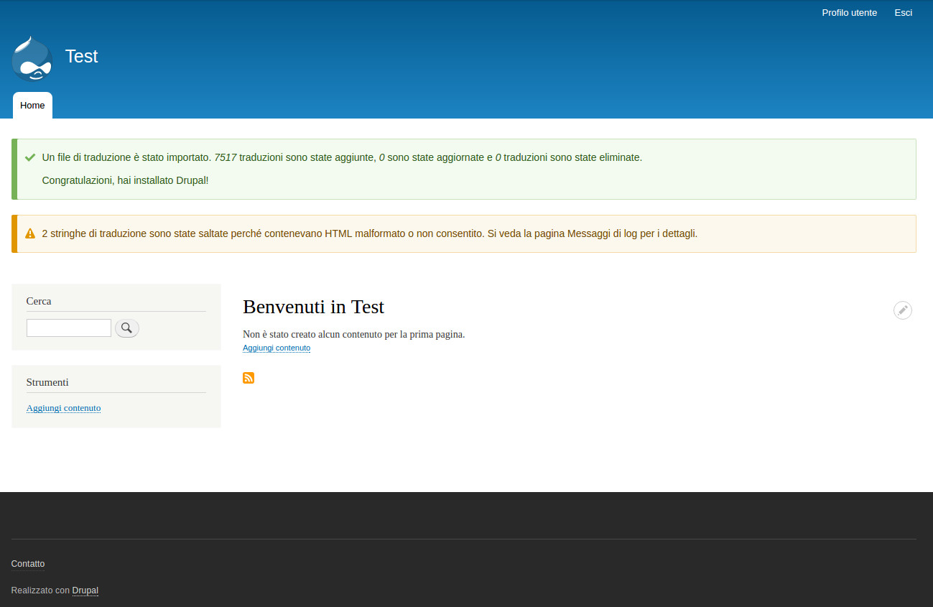Click the Drupal link in the footer
Viewport: 933px width, 607px height.
pyautogui.click(x=85, y=590)
